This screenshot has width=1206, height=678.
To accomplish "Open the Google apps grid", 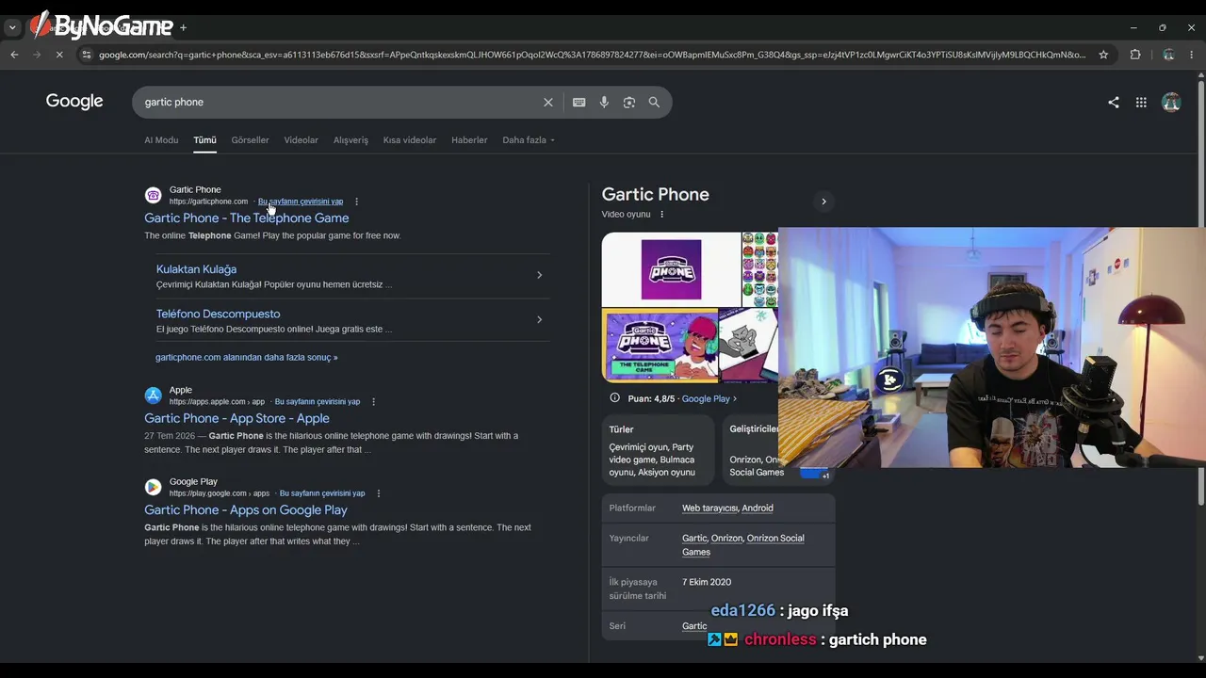I will click(1141, 103).
